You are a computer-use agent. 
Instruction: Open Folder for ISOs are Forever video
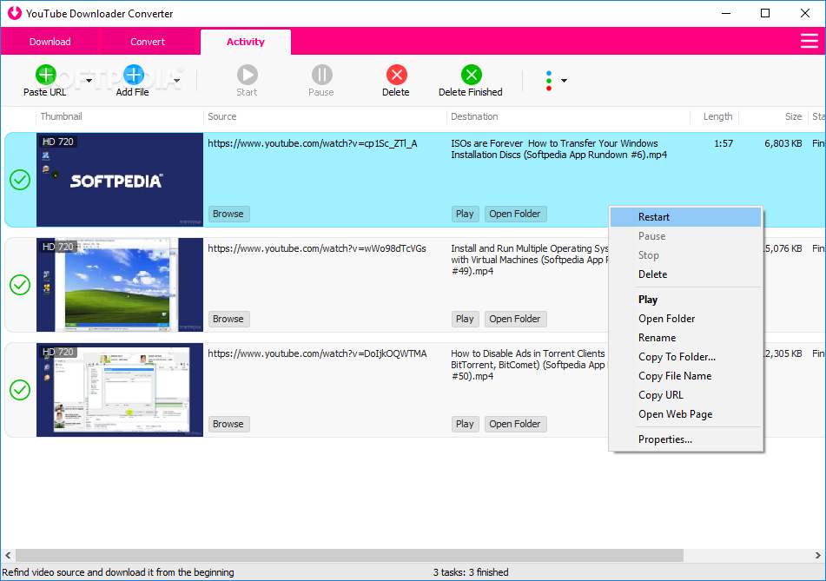click(515, 214)
